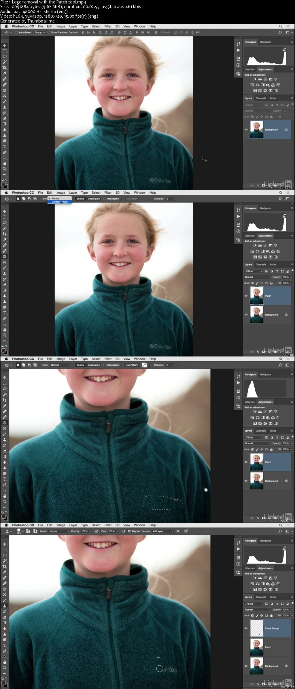Select Eraser tool in the 00:00:40 frame toolbar
295x689 pixels.
[5, 118]
